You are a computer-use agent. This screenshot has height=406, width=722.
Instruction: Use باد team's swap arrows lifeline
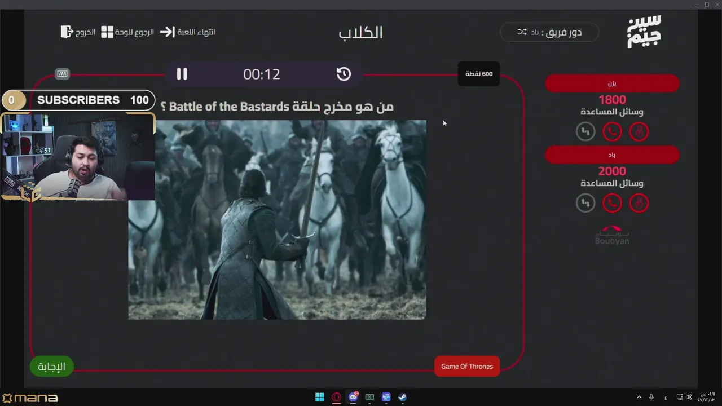585,203
